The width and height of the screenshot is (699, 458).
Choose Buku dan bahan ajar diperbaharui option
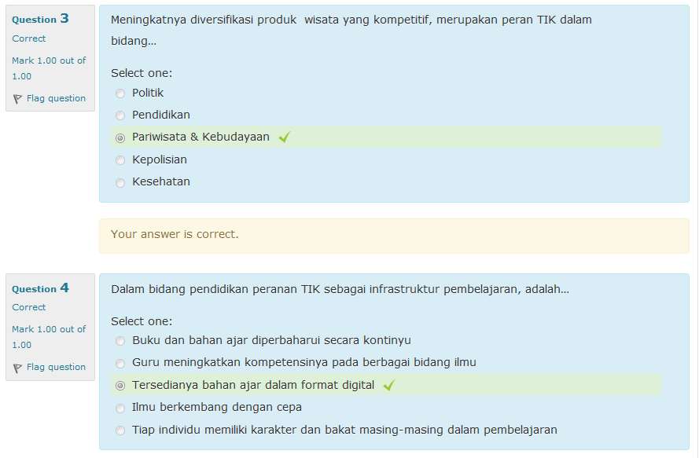[120, 341]
